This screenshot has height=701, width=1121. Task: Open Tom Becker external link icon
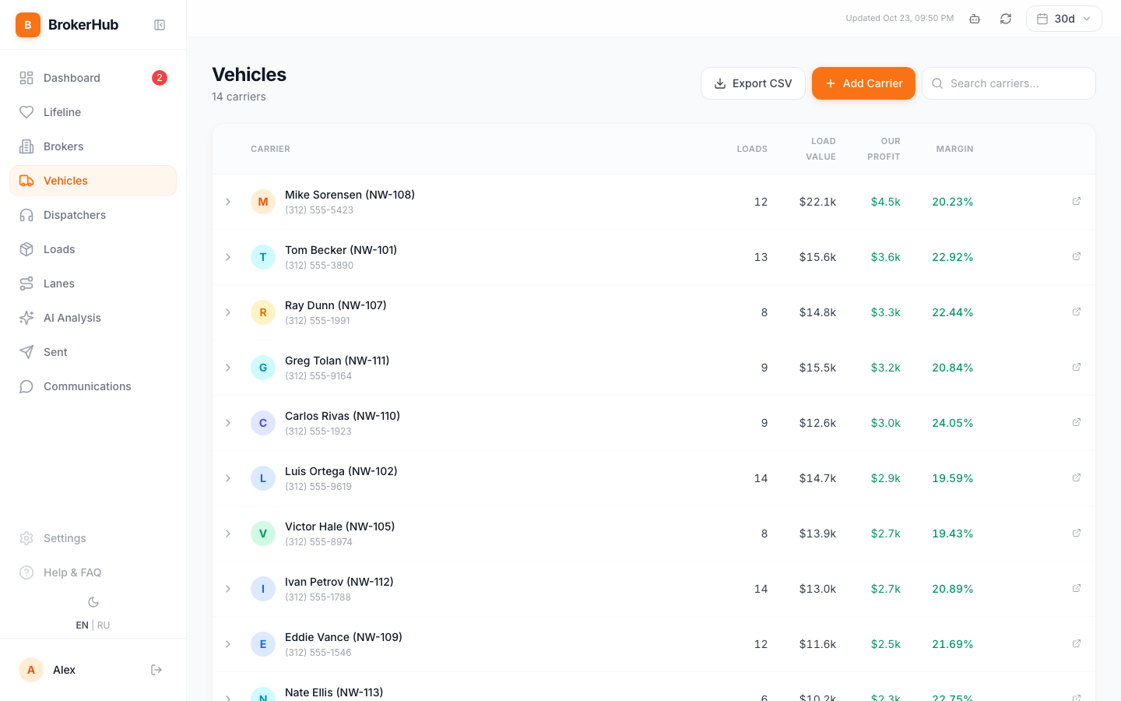(1077, 257)
